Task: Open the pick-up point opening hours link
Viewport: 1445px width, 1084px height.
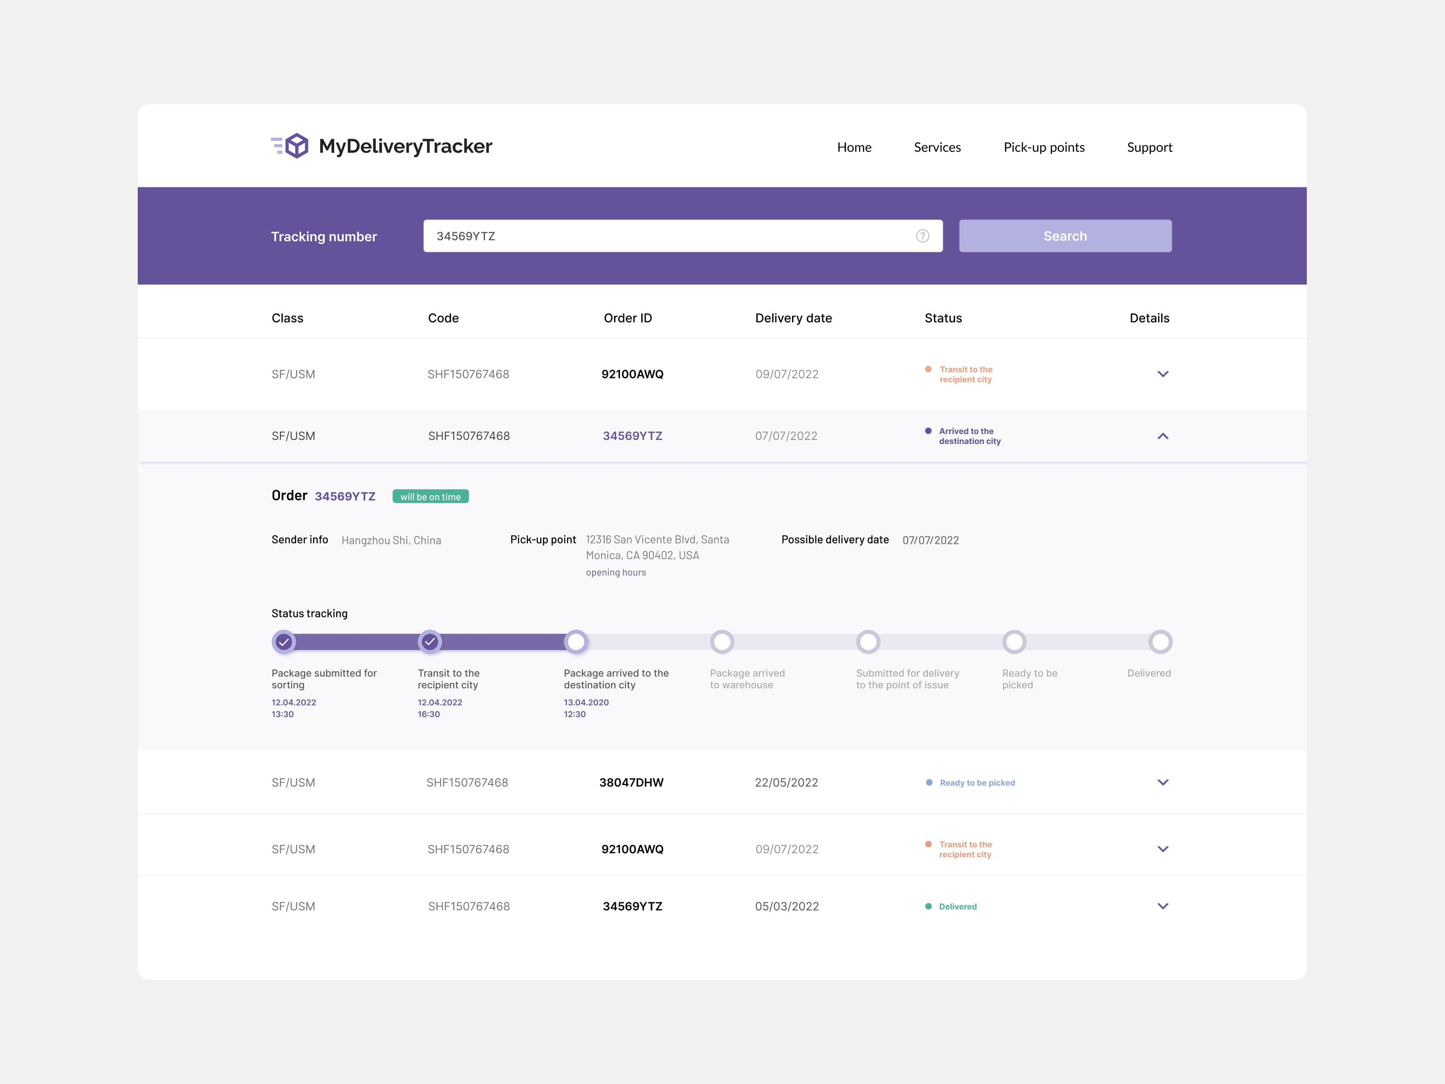Action: tap(615, 572)
